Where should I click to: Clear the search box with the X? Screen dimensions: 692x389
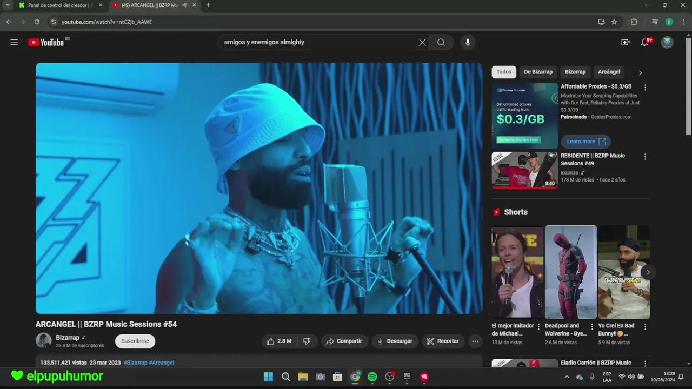pos(422,42)
